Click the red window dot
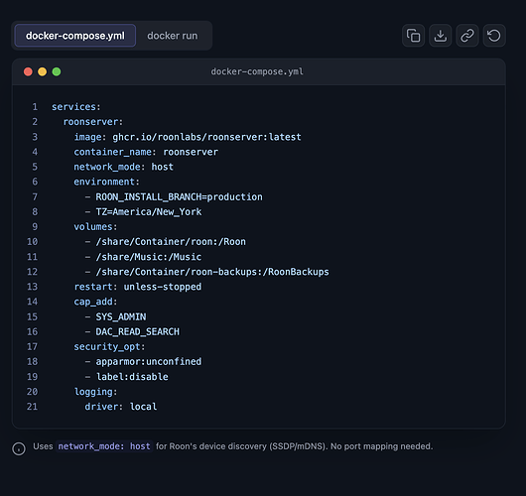Screen dimensions: 526x496 click(x=28, y=71)
